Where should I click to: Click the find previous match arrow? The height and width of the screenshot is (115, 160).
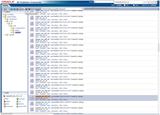(x=149, y=2)
